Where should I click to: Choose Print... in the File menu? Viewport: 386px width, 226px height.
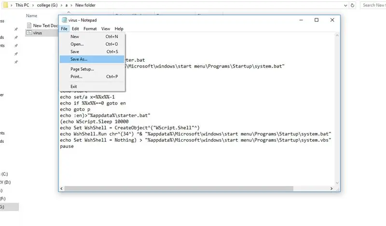[92, 77]
